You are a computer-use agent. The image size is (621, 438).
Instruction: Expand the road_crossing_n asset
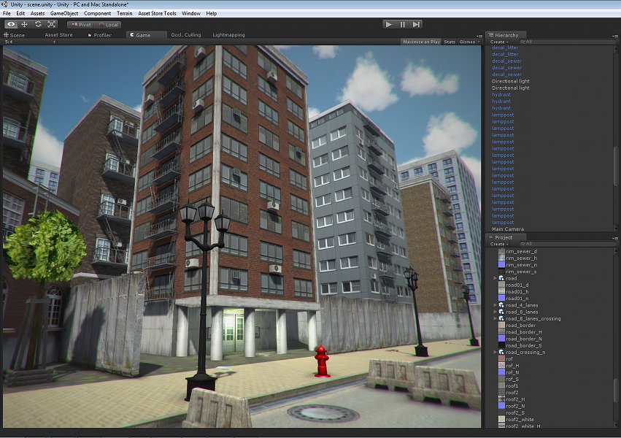pos(495,353)
